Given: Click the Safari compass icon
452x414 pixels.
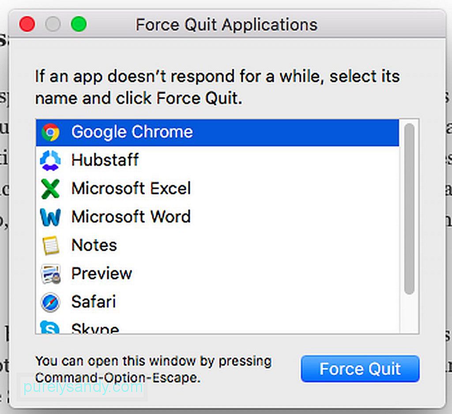Looking at the screenshot, I should [50, 302].
